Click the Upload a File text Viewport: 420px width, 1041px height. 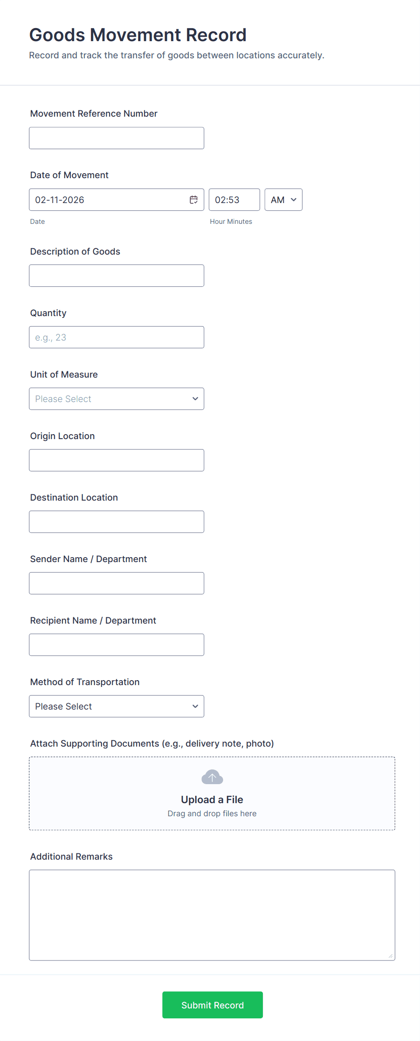(212, 800)
